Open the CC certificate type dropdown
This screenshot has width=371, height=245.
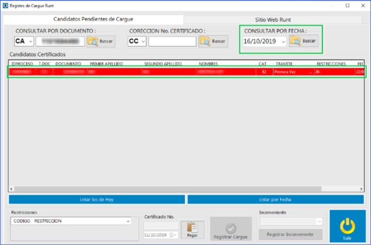pos(143,41)
